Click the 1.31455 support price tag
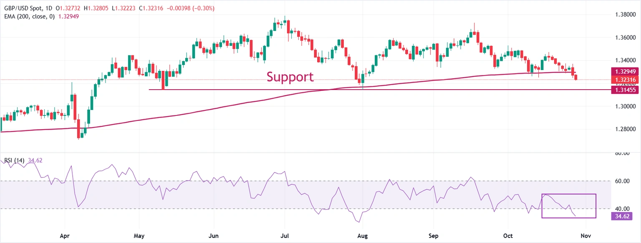This screenshot has width=641, height=243. click(x=624, y=90)
